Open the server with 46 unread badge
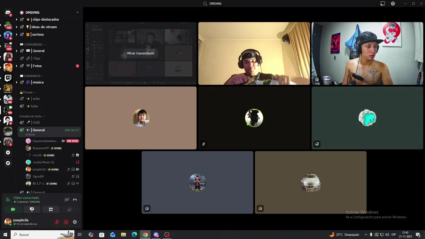The width and height of the screenshot is (425, 239). tap(8, 99)
